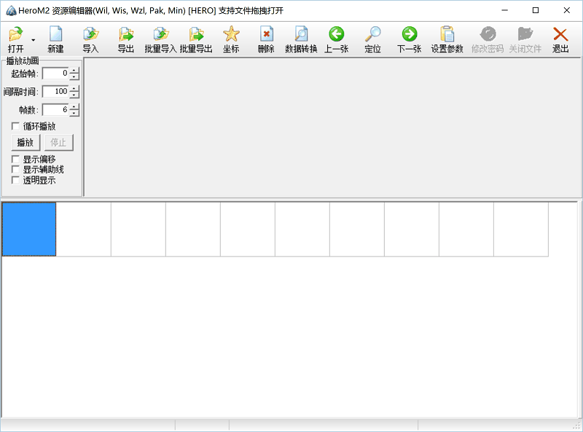Toggle the 显示偏移 checkbox
The width and height of the screenshot is (583, 432).
(x=16, y=160)
